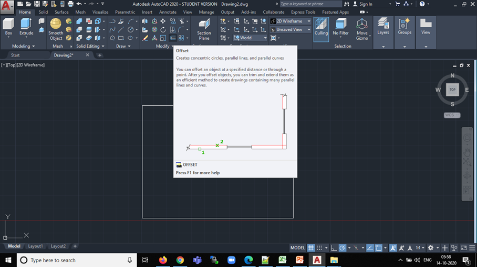
Task: Click the Undo arrow in quick access toolbar
Action: tap(79, 4)
